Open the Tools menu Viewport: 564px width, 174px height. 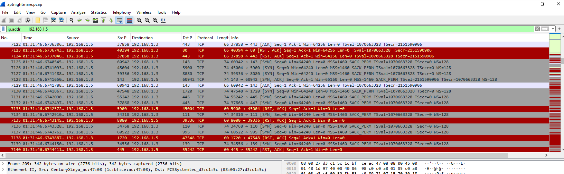(x=161, y=12)
